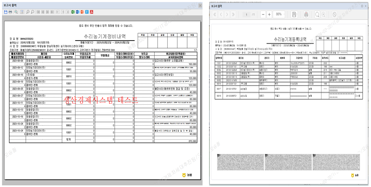Select the 2023-09-16 date cell

(x=17, y=75)
